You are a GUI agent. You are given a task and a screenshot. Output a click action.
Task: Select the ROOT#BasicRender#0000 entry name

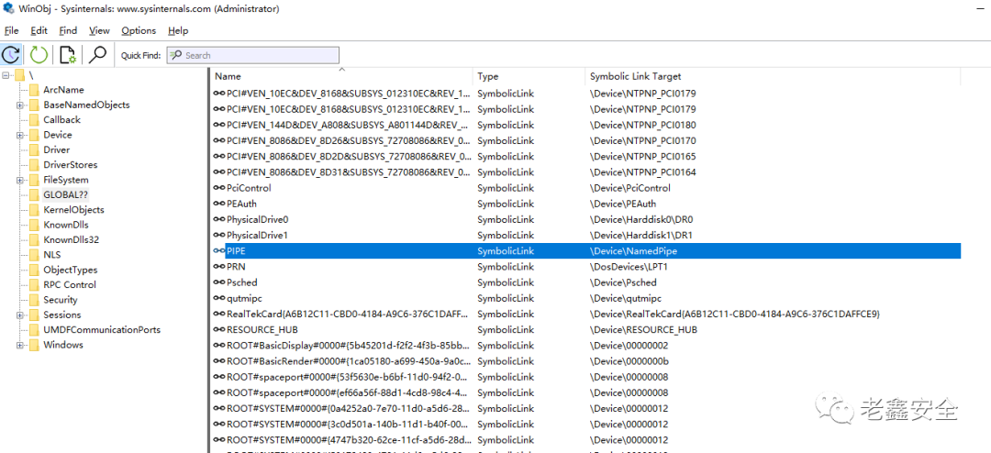(349, 361)
